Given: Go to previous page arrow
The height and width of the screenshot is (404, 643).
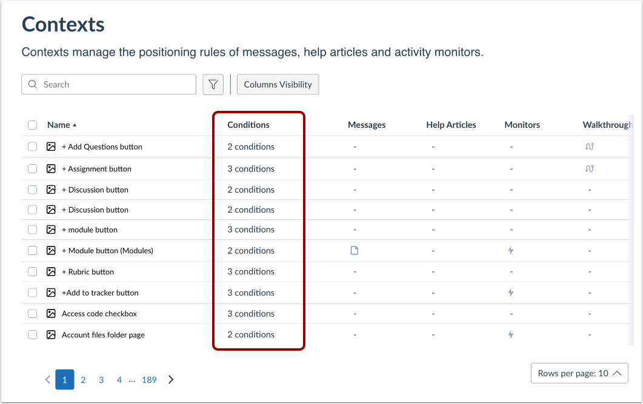Looking at the screenshot, I should pos(48,380).
